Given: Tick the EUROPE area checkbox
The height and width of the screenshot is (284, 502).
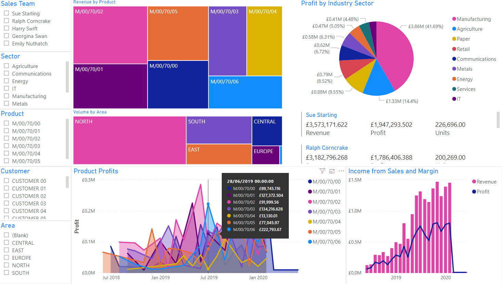Looking at the screenshot, I should pos(6,258).
